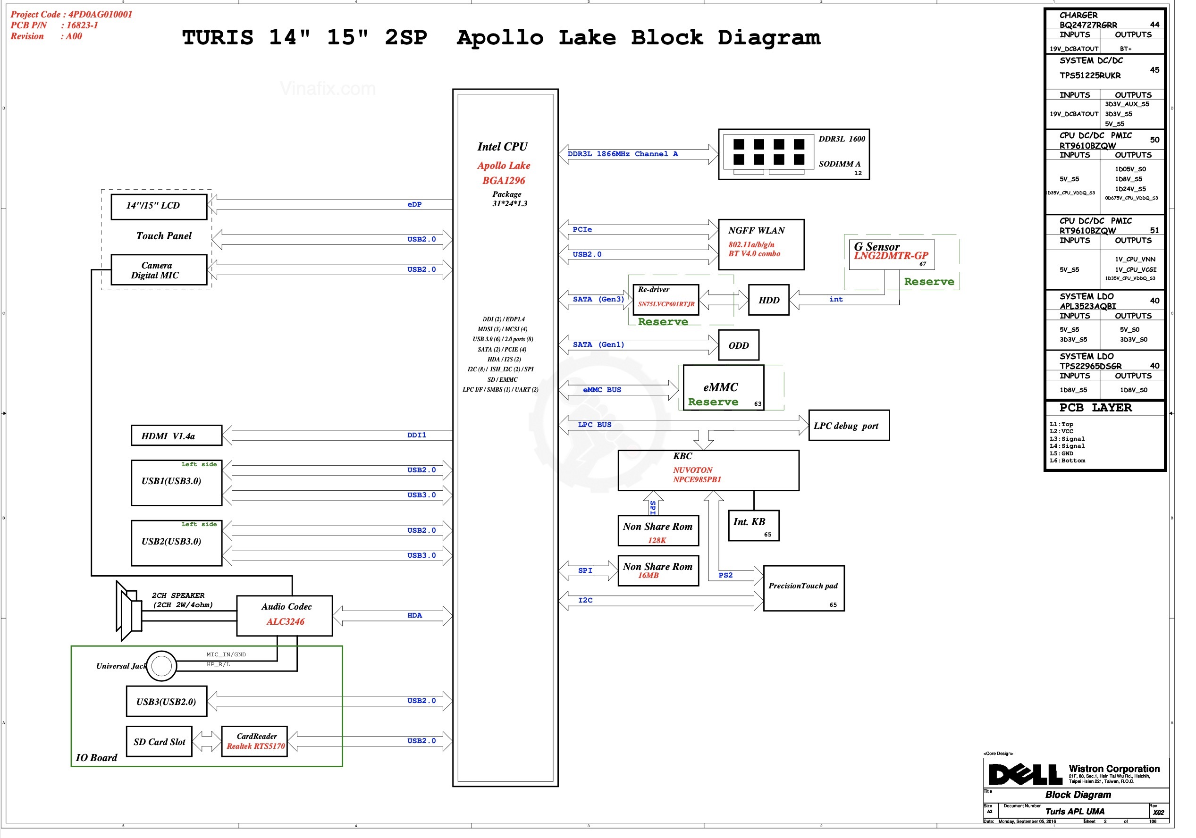Click the PCIe label near WLAN
Screen dimensions: 1196x838
[x=582, y=229]
